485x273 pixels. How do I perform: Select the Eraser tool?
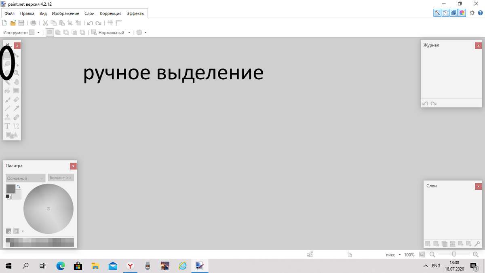point(17,99)
